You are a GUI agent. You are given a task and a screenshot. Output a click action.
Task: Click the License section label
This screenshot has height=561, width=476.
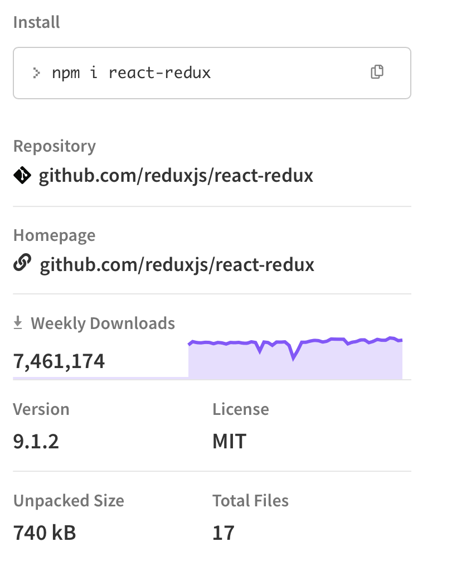point(241,409)
